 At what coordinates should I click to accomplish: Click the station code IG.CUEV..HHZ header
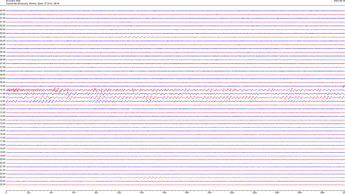tap(13, 1)
